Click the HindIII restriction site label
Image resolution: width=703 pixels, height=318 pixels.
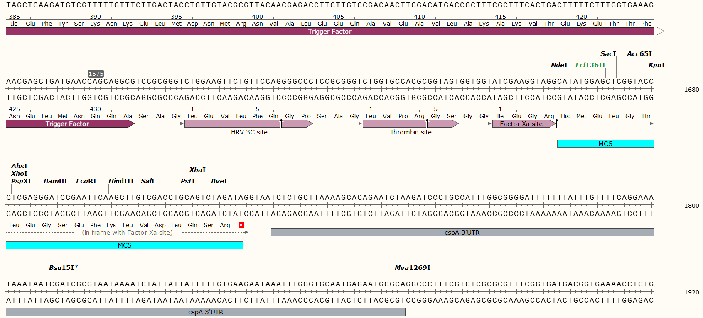click(x=121, y=181)
